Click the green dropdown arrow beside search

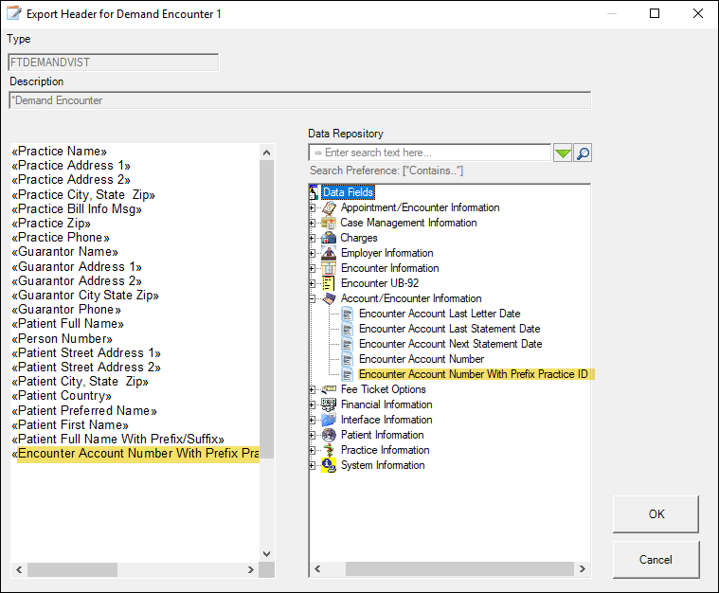pos(563,153)
